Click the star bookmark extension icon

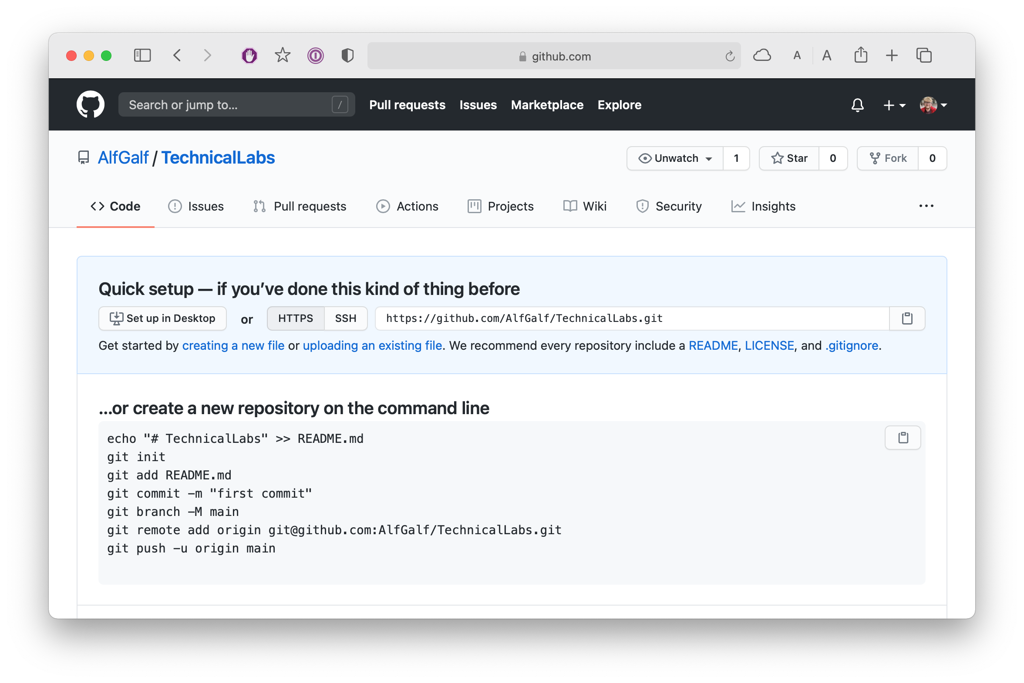tap(283, 55)
